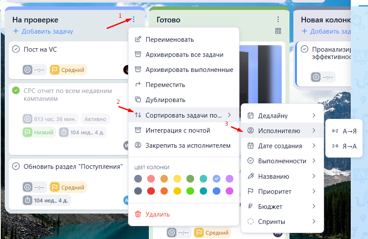Screen dimensions: 368x239
Task: Click the sort arrows icon beside Сортировать задачи по
Action: click(138, 115)
